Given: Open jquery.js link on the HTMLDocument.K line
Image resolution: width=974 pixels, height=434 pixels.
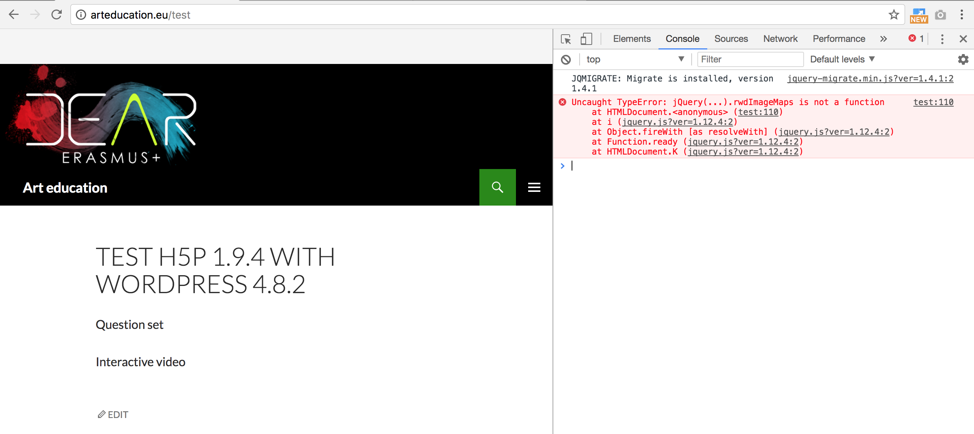Looking at the screenshot, I should (x=743, y=152).
